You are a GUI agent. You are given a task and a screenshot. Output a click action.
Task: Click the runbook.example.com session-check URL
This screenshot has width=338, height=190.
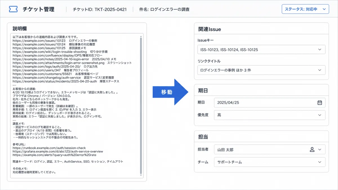[x=49, y=148]
